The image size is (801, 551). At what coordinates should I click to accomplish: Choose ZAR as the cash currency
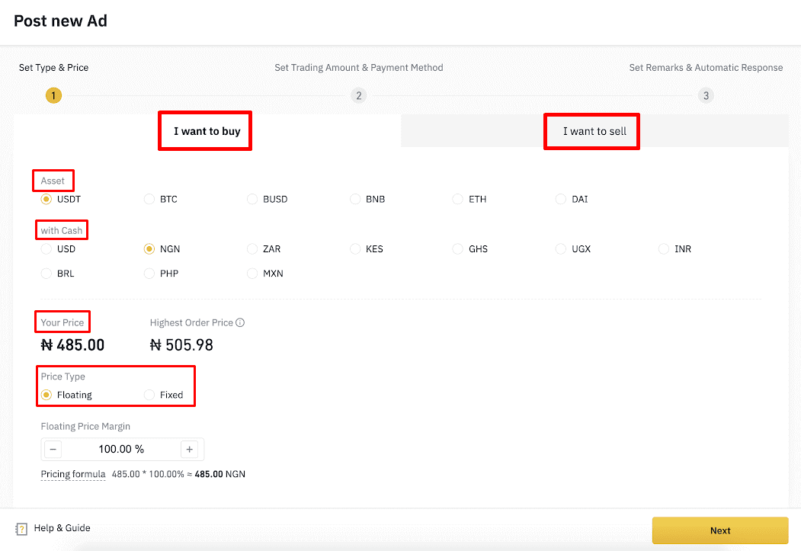[x=252, y=249]
